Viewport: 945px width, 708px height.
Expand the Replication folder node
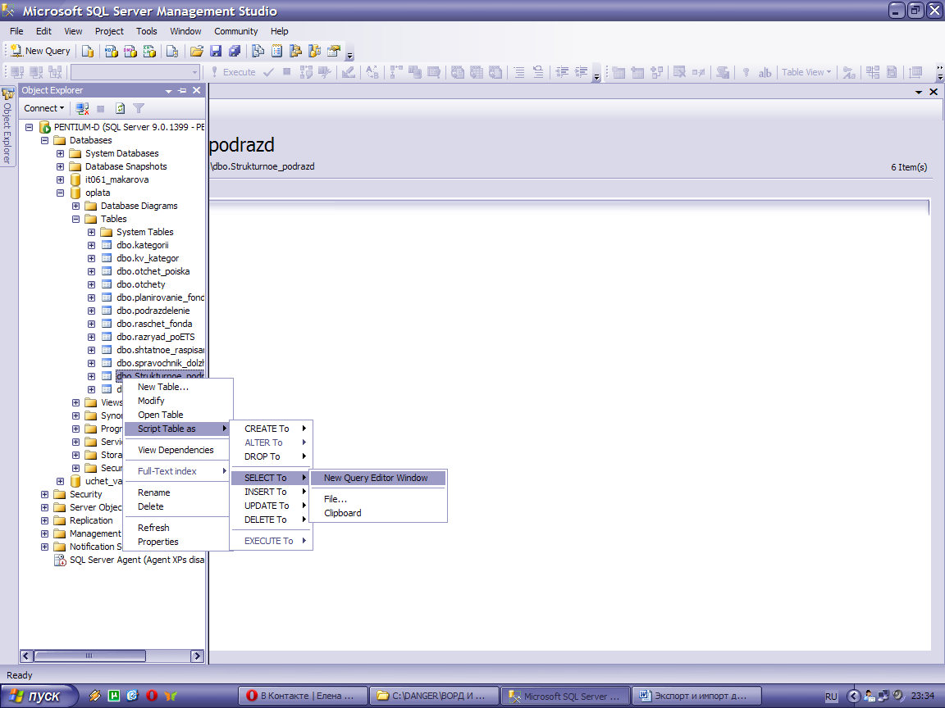click(x=44, y=520)
